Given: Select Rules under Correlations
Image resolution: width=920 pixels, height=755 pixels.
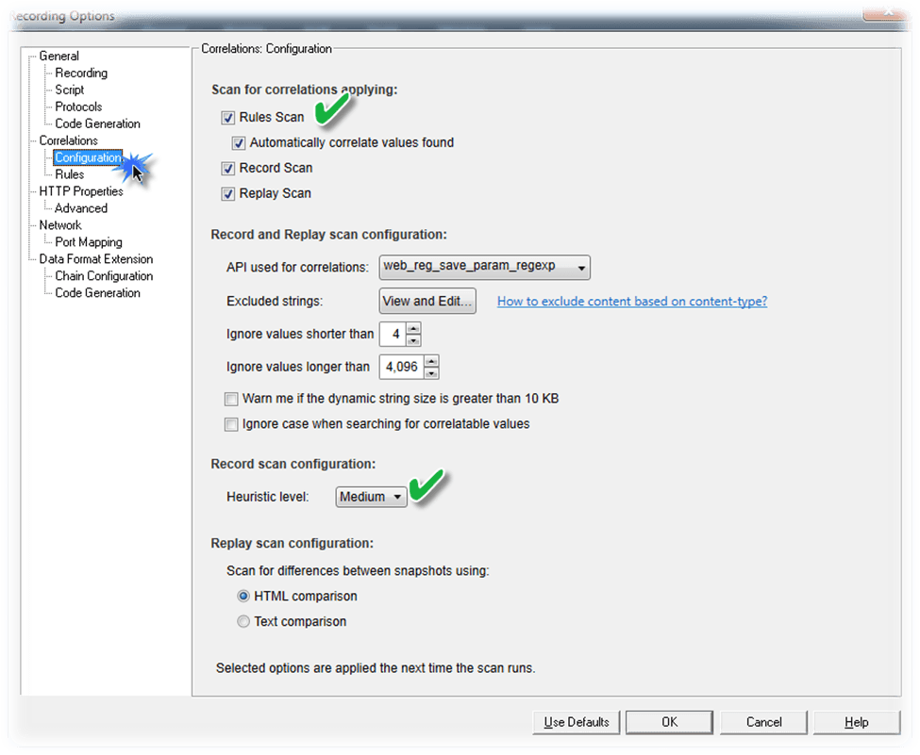Looking at the screenshot, I should point(69,173).
